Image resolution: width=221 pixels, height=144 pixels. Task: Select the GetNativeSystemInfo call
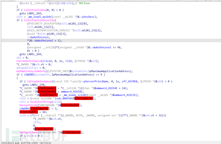pos(31,71)
